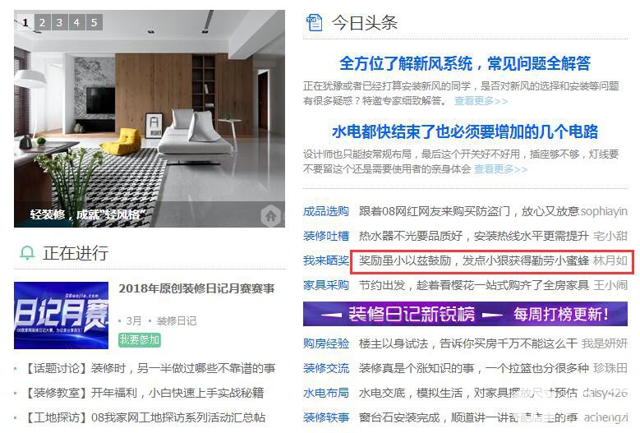The height and width of the screenshot is (433, 640).
Task: Jump to slideshow slide 5
Action: tap(94, 22)
